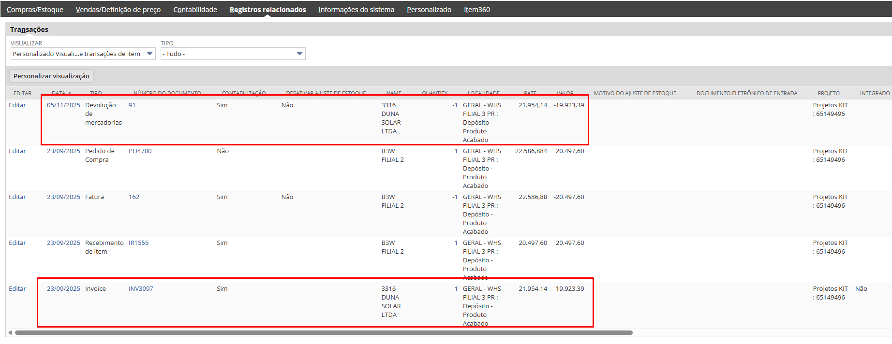Image resolution: width=892 pixels, height=344 pixels.
Task: Open Fatura document 162
Action: pyautogui.click(x=134, y=197)
